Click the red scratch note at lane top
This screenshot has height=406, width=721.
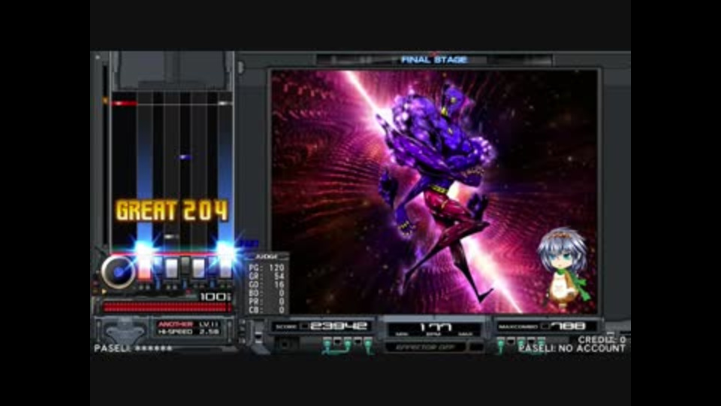(124, 104)
